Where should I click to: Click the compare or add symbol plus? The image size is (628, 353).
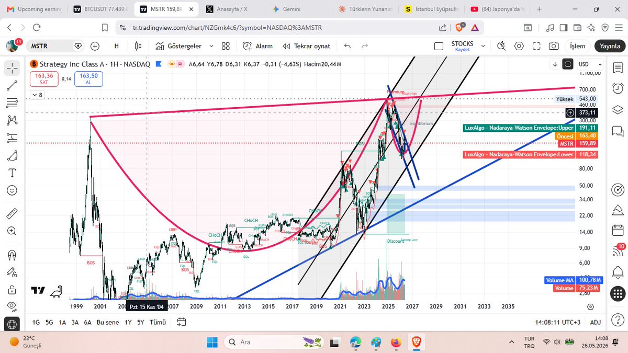95,46
